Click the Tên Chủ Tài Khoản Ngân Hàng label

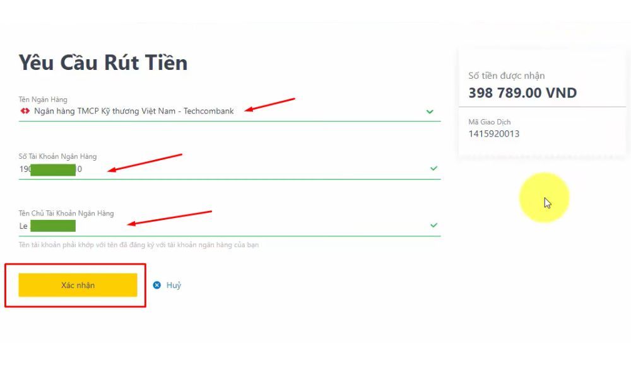pos(66,214)
